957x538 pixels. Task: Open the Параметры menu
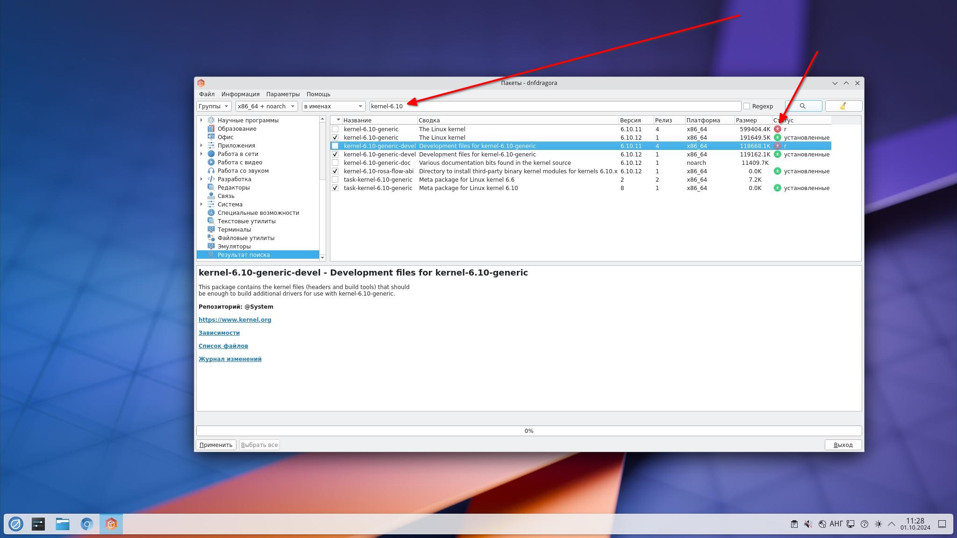283,94
